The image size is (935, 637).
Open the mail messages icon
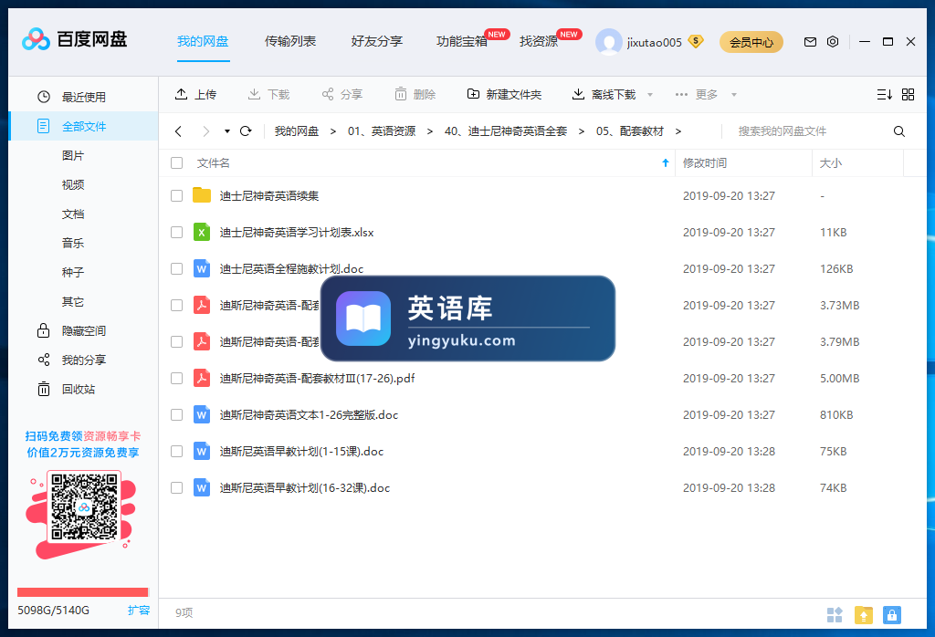point(810,42)
